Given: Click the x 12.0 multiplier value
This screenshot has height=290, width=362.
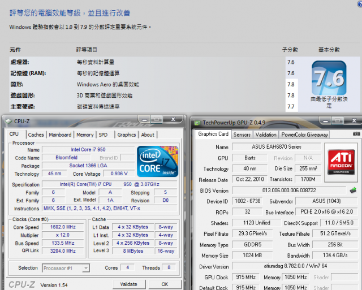Looking at the screenshot, I should (63, 235).
